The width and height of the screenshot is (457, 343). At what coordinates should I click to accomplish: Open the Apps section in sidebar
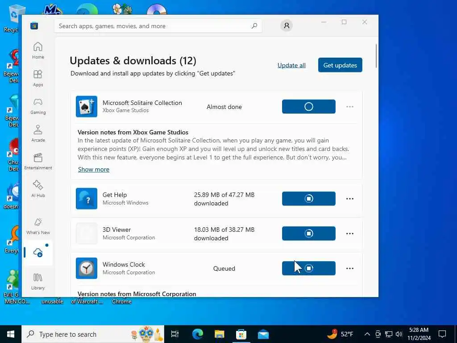click(x=38, y=78)
